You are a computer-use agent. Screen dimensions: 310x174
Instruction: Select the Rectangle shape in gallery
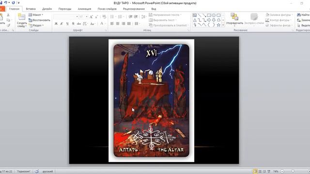click(x=209, y=15)
